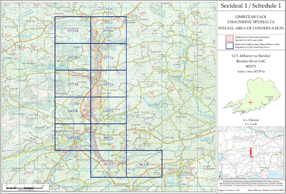Screen dimensions: 286x194
Task: Select the scale bar at bottom left
Action: tap(25, 187)
